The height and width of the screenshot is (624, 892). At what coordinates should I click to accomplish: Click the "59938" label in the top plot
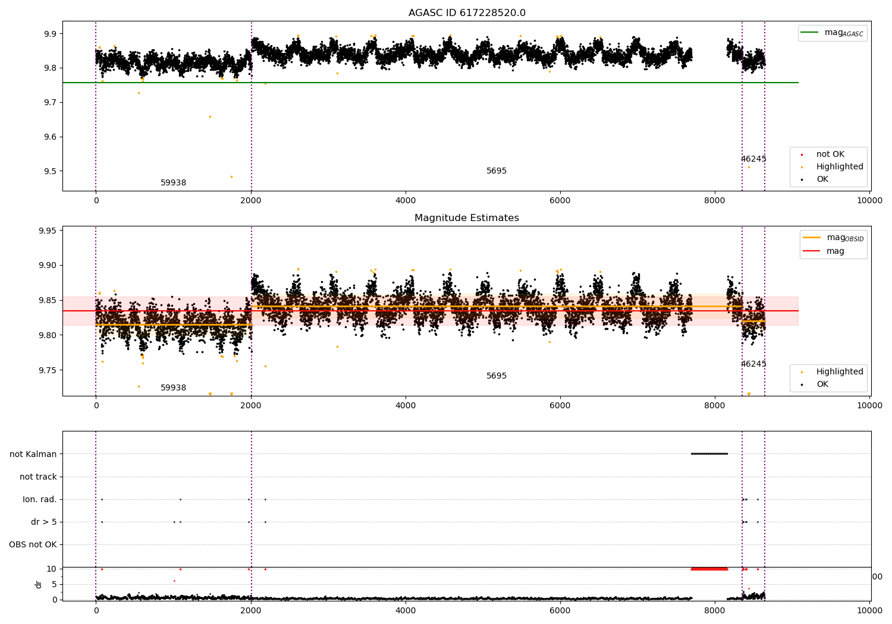coord(174,183)
